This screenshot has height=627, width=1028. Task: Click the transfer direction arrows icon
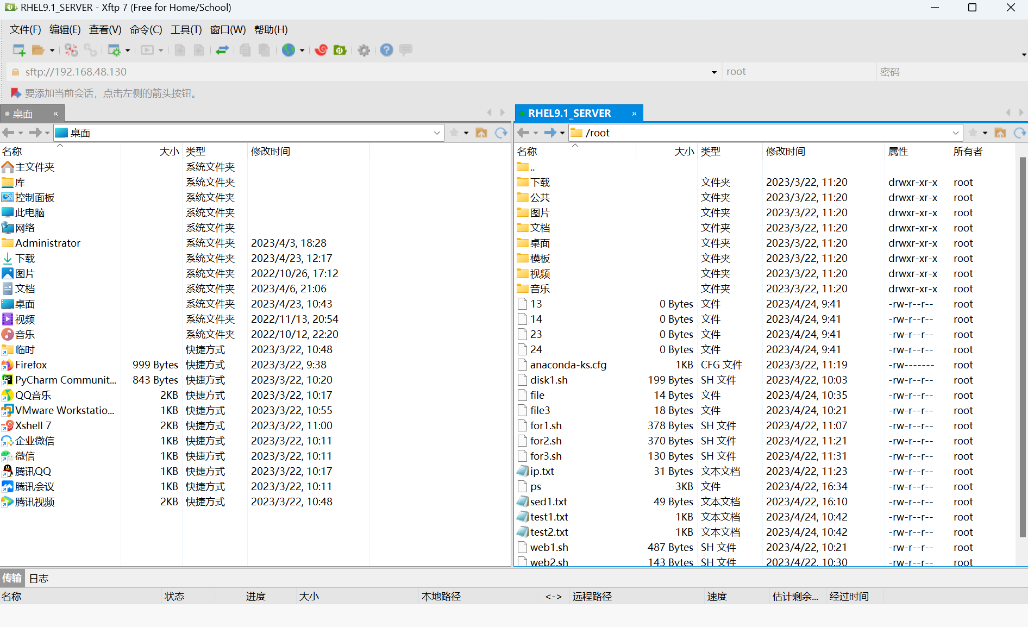pos(222,50)
